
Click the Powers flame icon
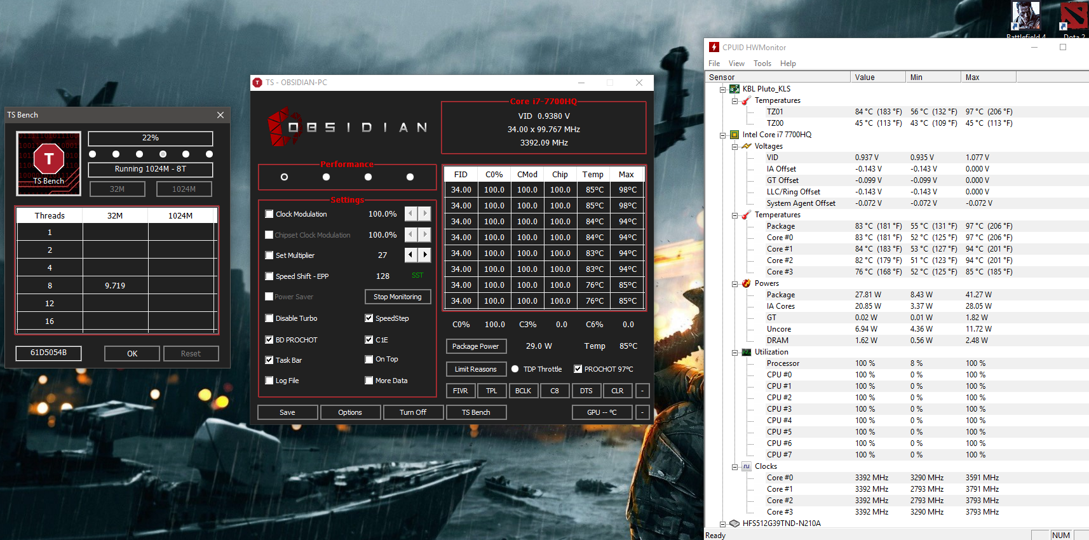click(x=747, y=283)
